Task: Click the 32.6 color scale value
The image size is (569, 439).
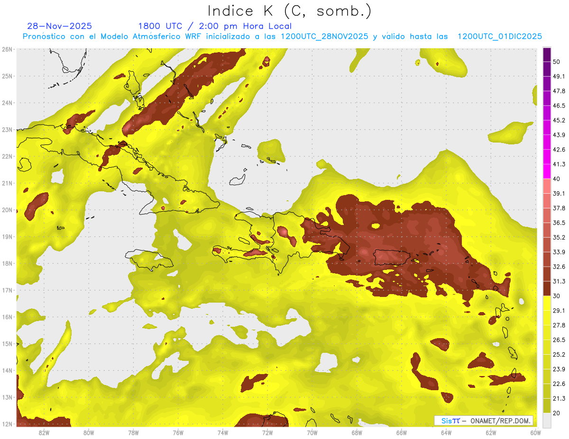Action: click(x=559, y=267)
